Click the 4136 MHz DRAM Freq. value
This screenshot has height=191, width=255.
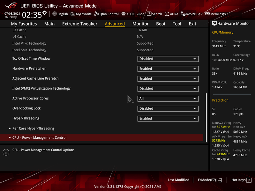coord(240,74)
